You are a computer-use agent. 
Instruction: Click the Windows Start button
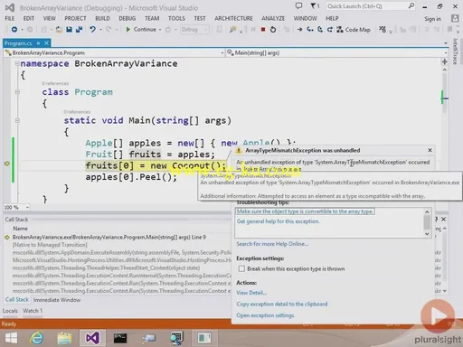pyautogui.click(x=11, y=338)
